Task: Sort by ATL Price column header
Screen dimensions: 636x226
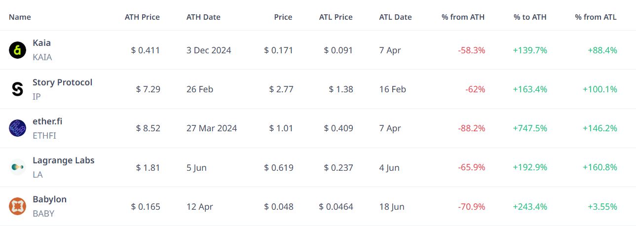Action: 336,17
